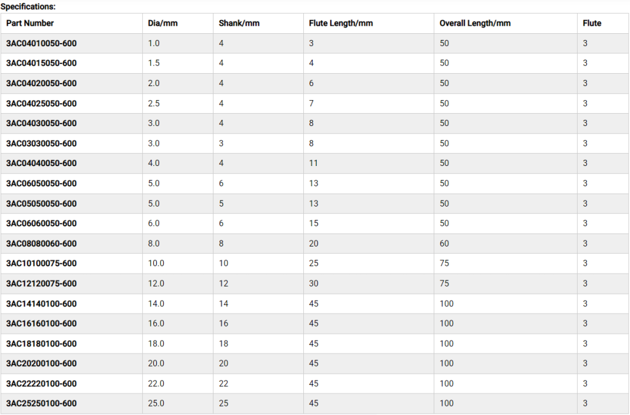
Task: Click the Overall Length/mm column header
Action: point(475,23)
